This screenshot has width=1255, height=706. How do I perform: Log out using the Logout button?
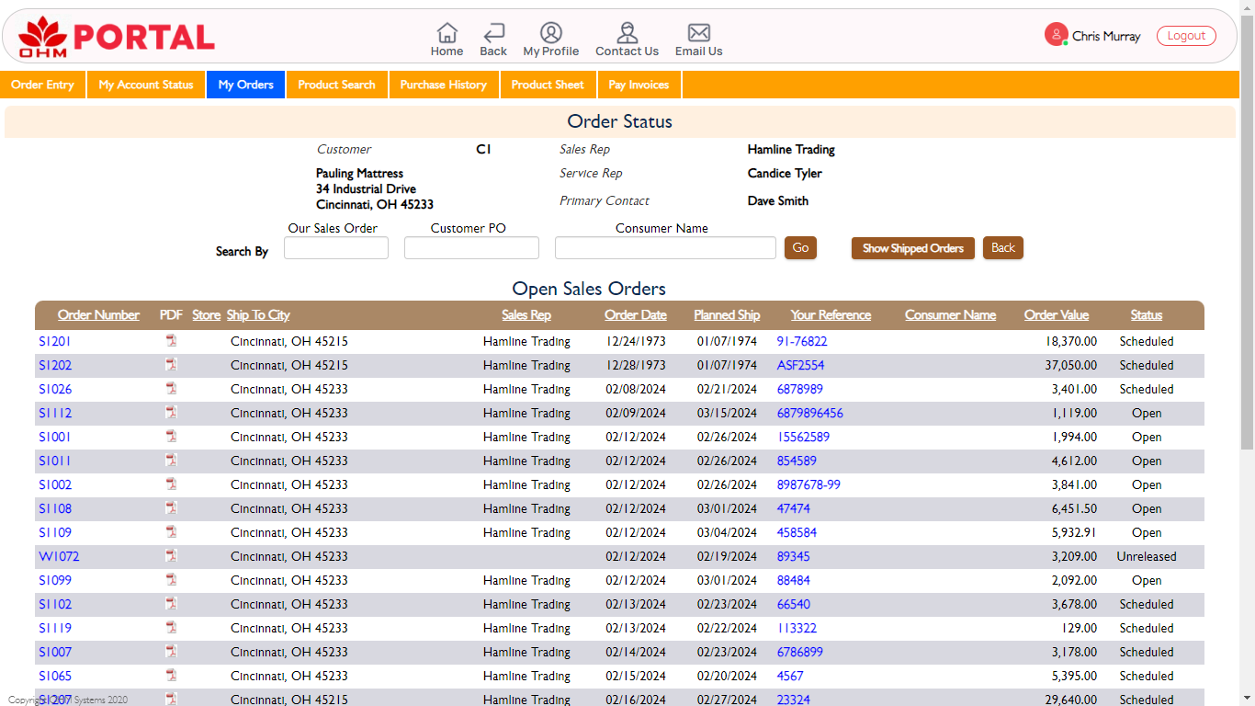click(x=1186, y=36)
